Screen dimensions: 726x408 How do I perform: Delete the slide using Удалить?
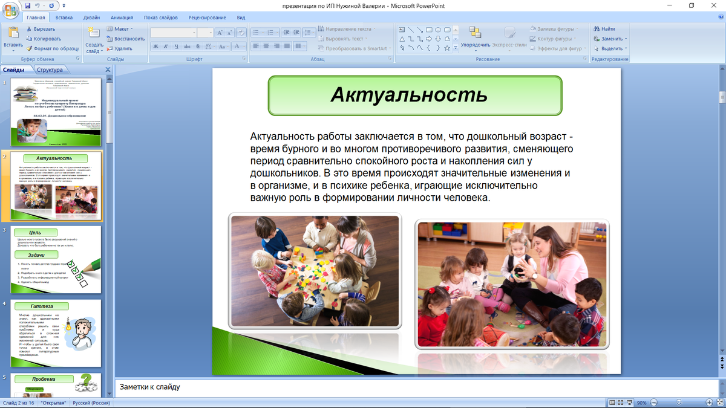[119, 48]
